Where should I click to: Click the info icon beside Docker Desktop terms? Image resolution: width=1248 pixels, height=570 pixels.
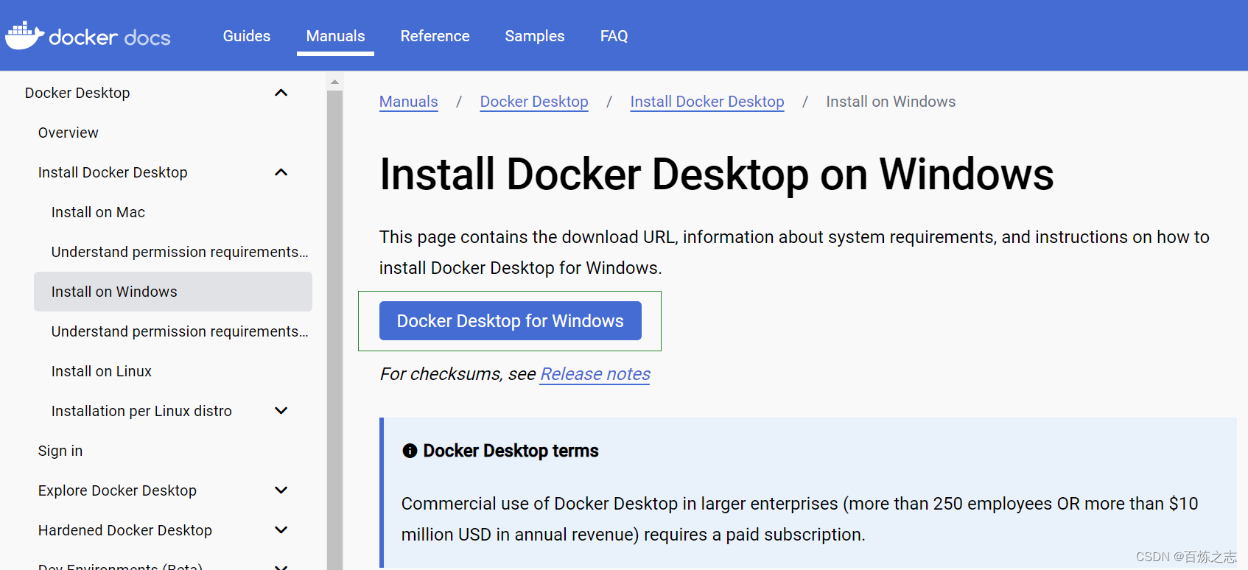(x=410, y=451)
